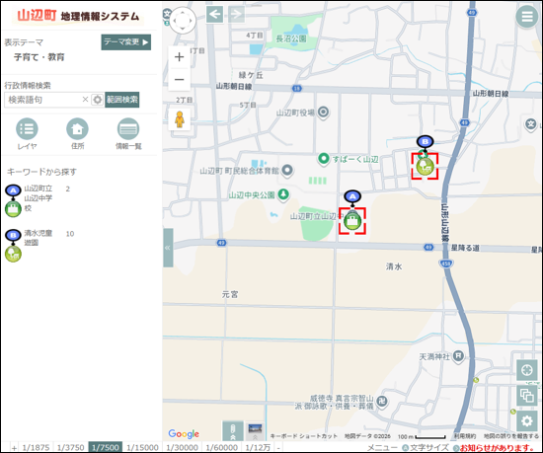Image resolution: width=543 pixels, height=453 pixels.
Task: Open the hamburger menu at top right
Action: [x=527, y=16]
